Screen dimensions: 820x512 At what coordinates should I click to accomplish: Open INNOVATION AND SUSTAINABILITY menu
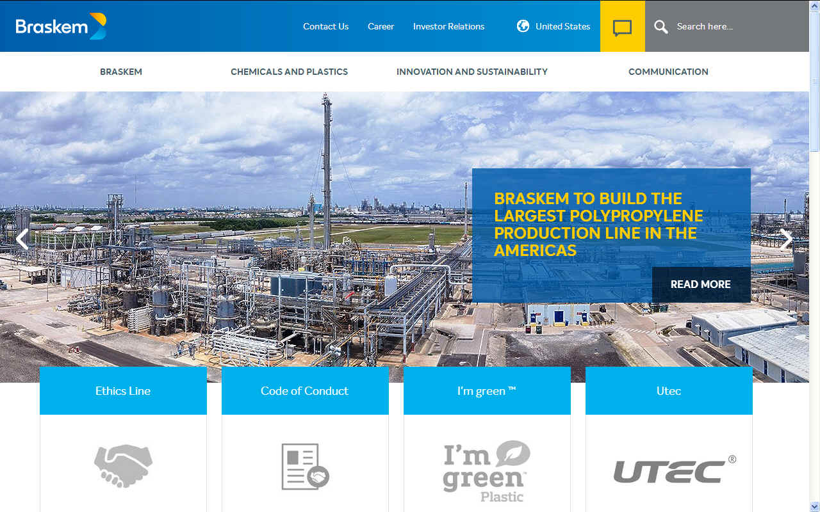[x=472, y=72]
